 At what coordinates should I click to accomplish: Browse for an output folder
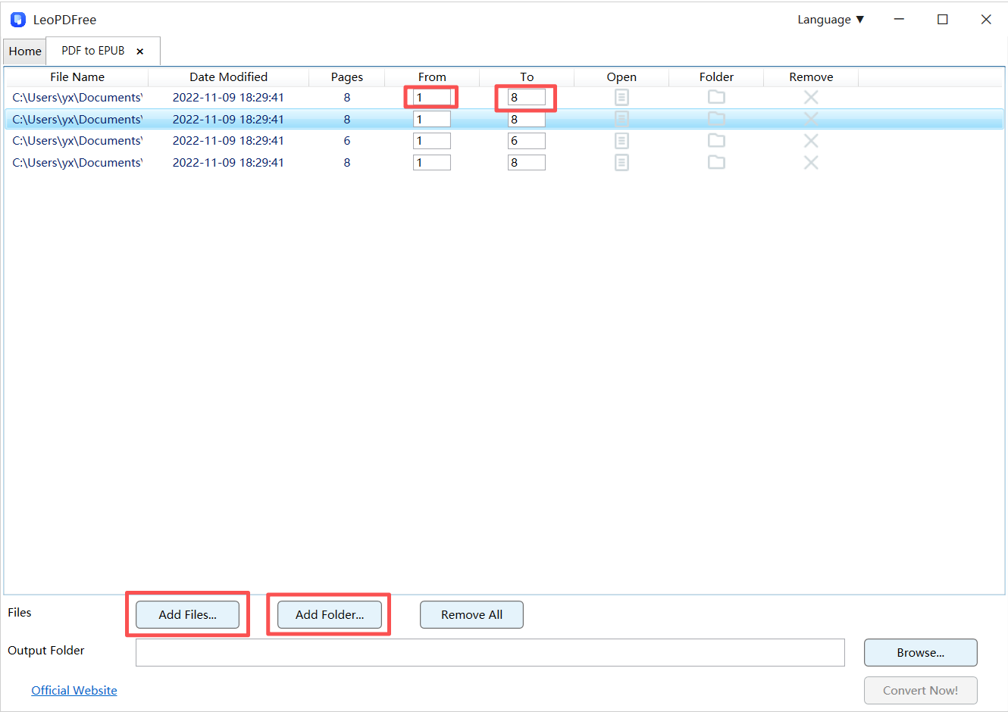point(921,652)
